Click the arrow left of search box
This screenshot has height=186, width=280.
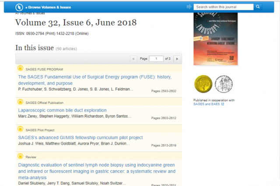pos(189,7)
